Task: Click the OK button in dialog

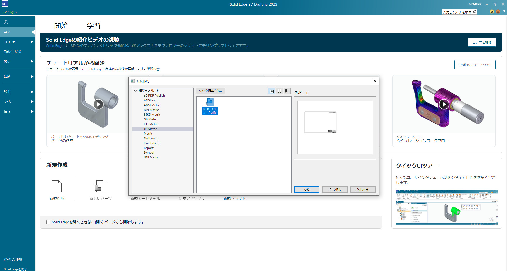Action: (x=306, y=190)
